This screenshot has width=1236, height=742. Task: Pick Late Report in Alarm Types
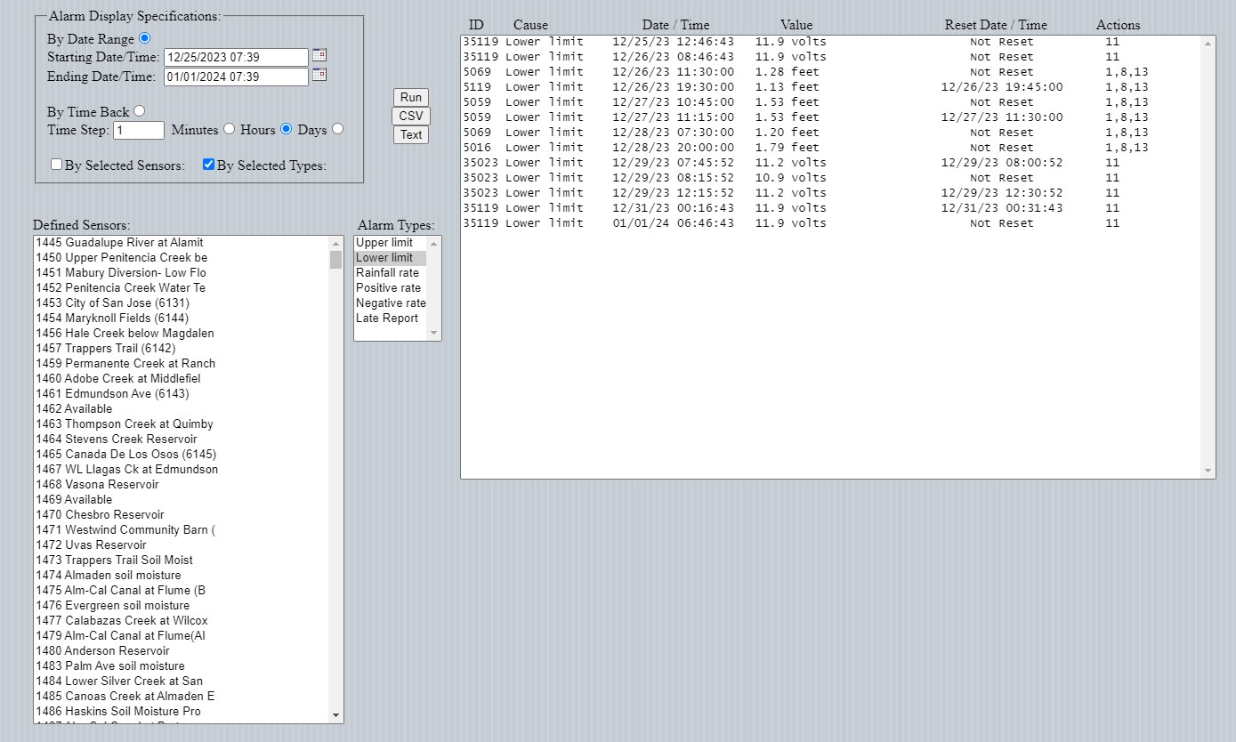[387, 319]
